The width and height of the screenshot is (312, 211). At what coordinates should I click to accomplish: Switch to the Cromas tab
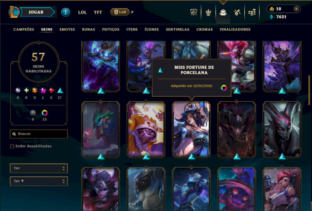[x=204, y=30]
